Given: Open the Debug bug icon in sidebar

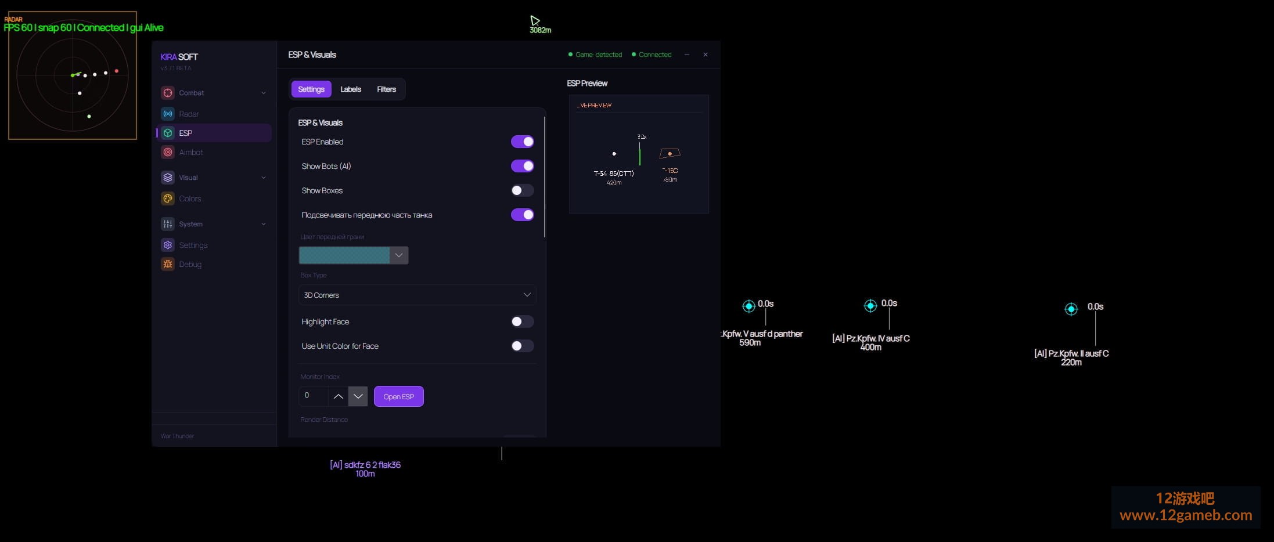Looking at the screenshot, I should coord(168,264).
